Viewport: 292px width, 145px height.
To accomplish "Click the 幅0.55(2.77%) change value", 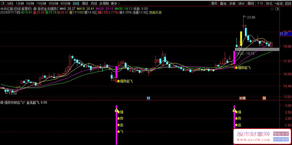I will [108, 13].
